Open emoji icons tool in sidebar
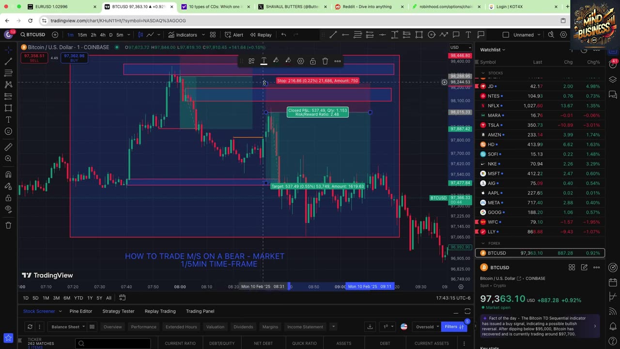Viewport: 620px width, 349px height. point(8,131)
